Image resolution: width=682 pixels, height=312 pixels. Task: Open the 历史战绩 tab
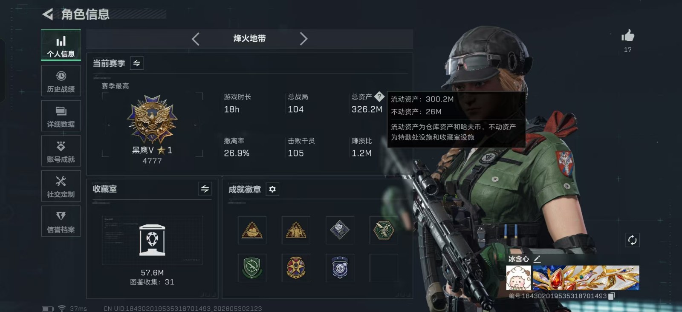pos(61,81)
